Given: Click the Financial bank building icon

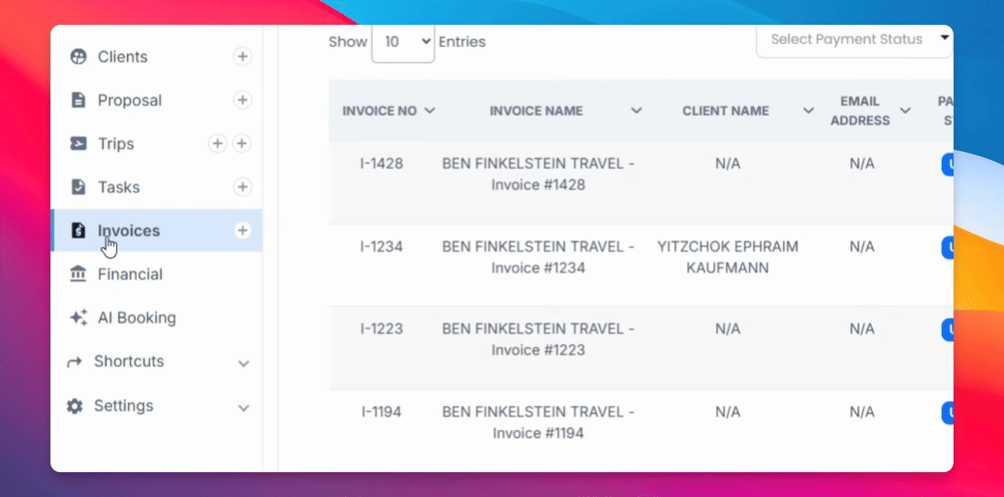Looking at the screenshot, I should coord(79,274).
